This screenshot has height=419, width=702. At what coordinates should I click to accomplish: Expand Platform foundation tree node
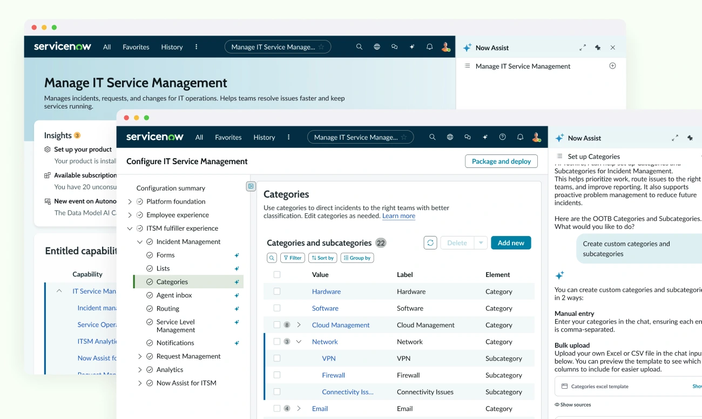(130, 202)
